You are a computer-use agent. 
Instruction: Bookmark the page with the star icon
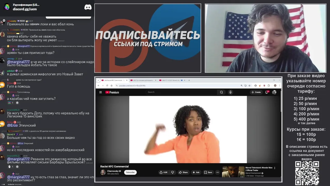point(249,86)
